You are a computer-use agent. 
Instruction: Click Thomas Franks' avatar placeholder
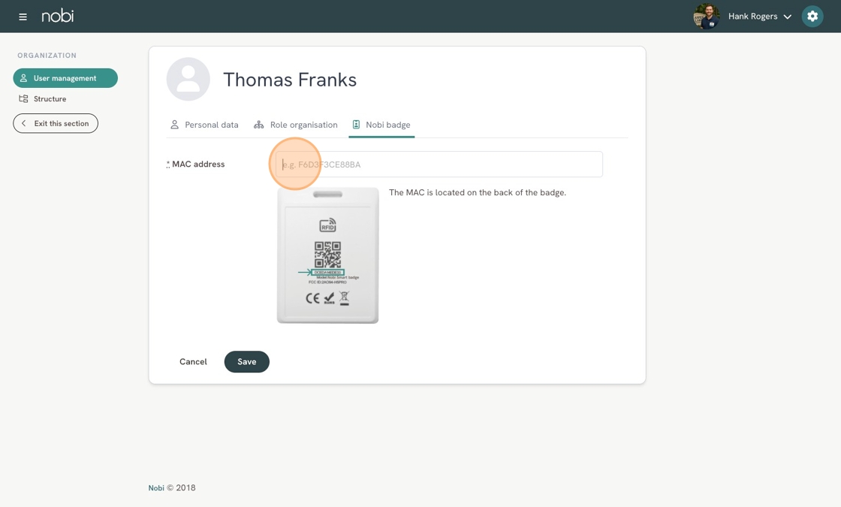coord(188,80)
